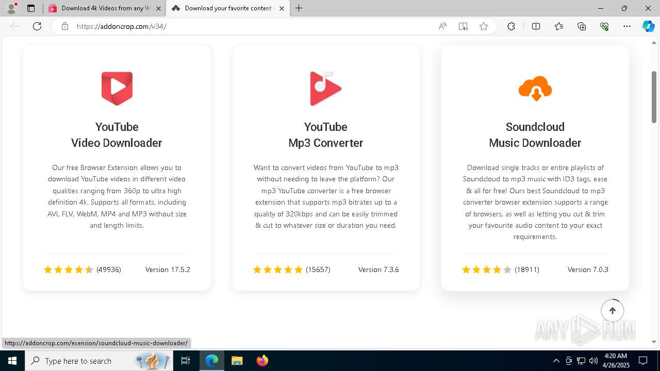Open Task View on the taskbar

[x=186, y=361]
